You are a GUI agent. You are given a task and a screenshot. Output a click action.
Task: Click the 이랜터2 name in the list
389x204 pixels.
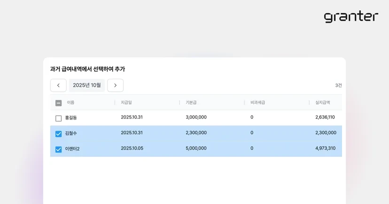tap(72, 149)
